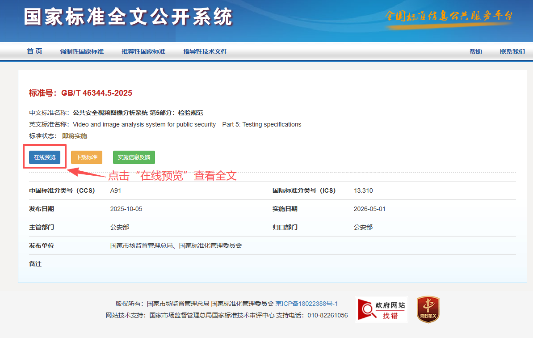Viewport: 533px width, 338px height.
Task: Open the 强制性国家标准 menu item
Action: [82, 51]
